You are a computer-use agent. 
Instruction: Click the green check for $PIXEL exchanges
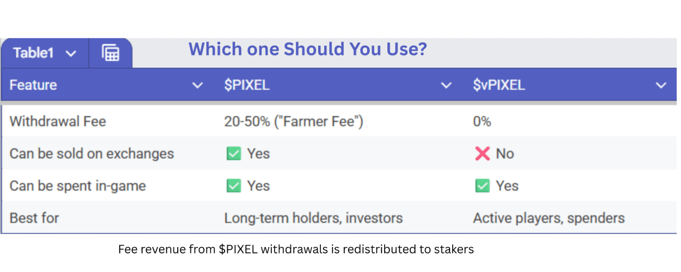point(233,154)
